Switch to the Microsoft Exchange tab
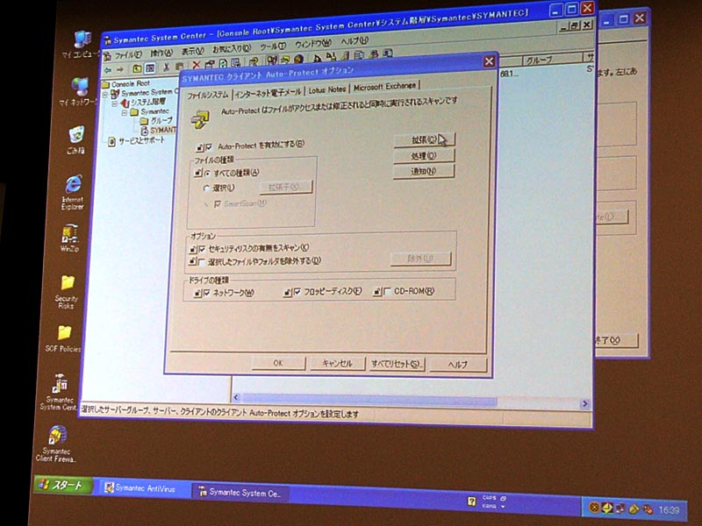This screenshot has width=702, height=526. coord(384,86)
